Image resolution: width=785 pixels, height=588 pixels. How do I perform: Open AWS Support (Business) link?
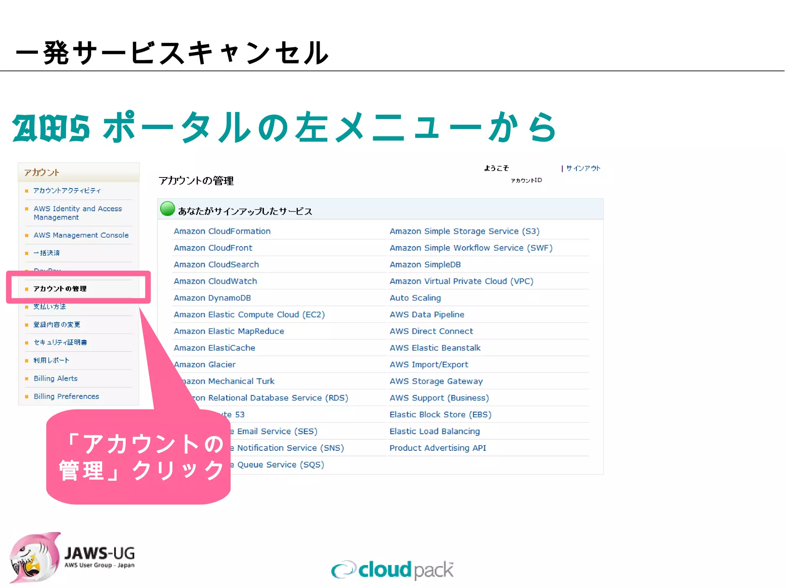pos(439,398)
